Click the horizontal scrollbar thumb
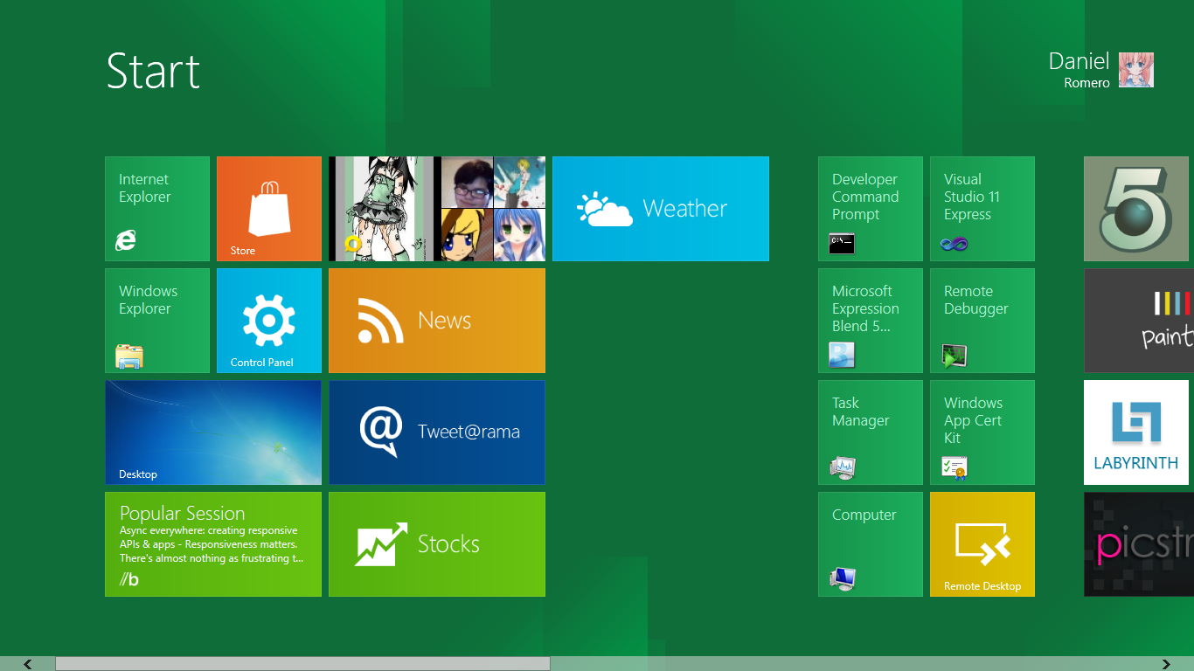 pos(302,664)
